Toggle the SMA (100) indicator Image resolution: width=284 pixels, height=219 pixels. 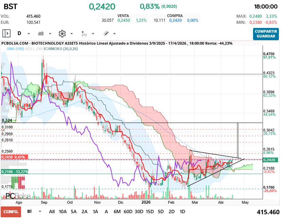coord(16,49)
